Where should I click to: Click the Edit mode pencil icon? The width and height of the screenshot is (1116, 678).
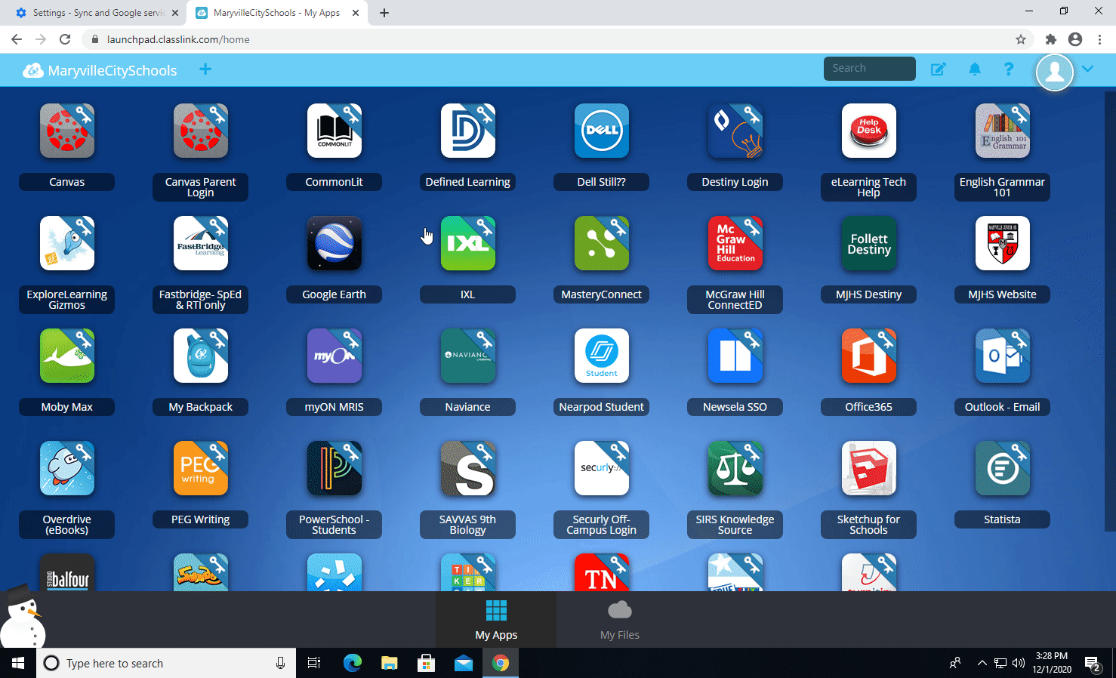click(938, 69)
